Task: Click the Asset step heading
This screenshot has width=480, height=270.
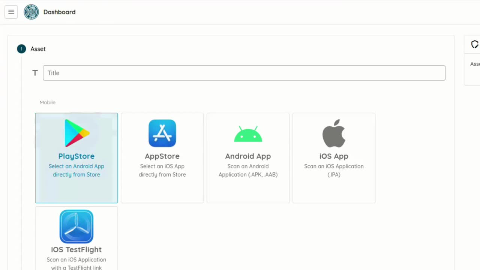Action: pos(38,49)
